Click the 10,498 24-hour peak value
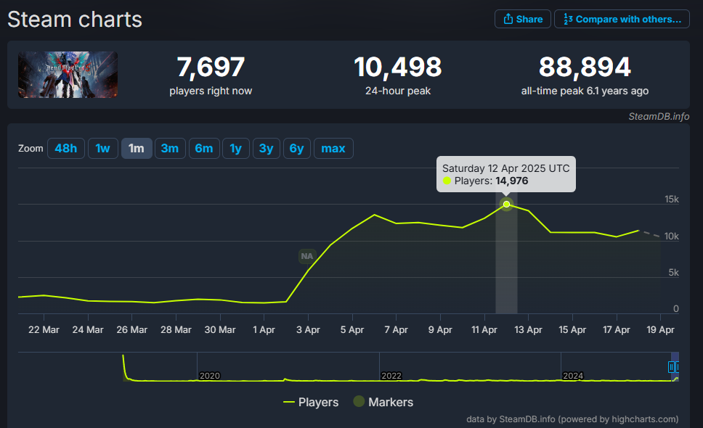Viewport: 703px width, 428px height. click(x=398, y=67)
